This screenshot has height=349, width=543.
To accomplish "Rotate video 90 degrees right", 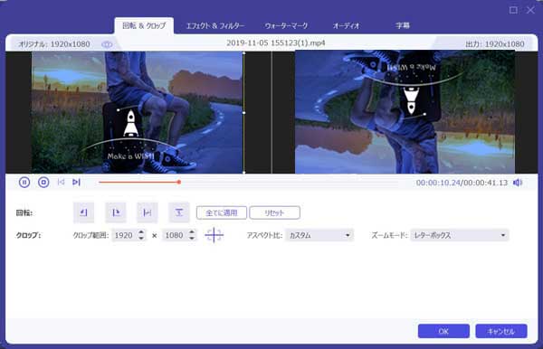I will (116, 212).
